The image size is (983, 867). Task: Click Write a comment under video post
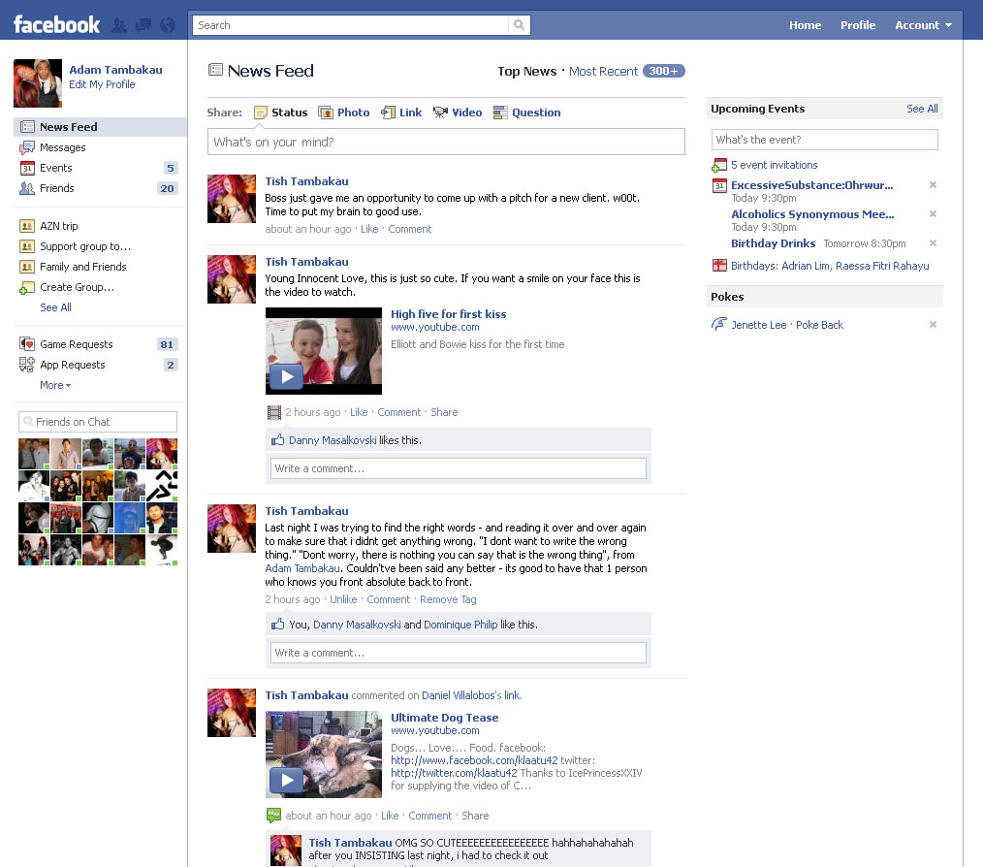click(x=459, y=468)
